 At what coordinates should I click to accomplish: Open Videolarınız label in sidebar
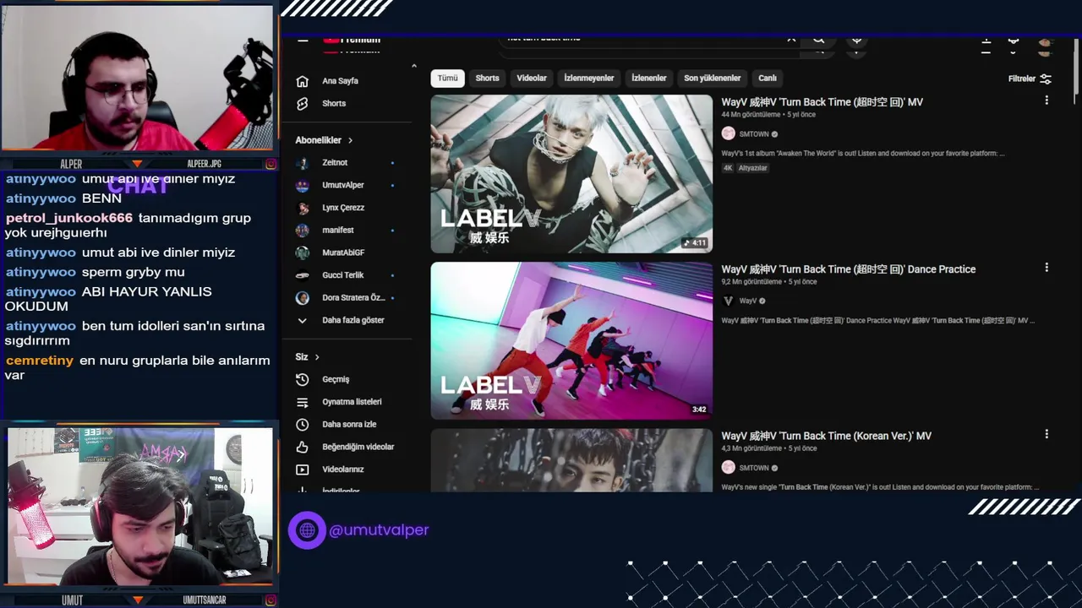point(343,470)
